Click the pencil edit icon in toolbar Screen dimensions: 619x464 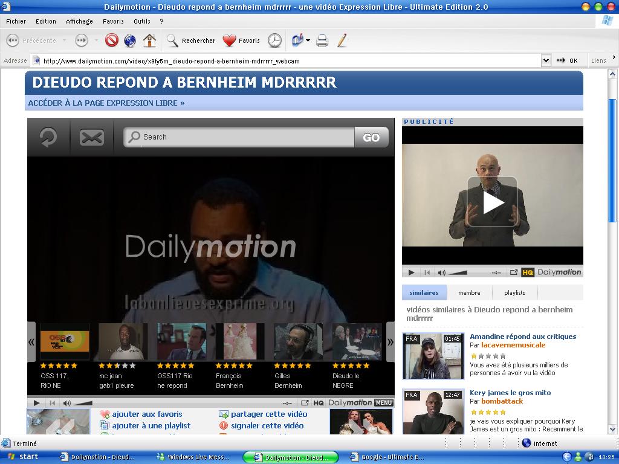point(342,40)
